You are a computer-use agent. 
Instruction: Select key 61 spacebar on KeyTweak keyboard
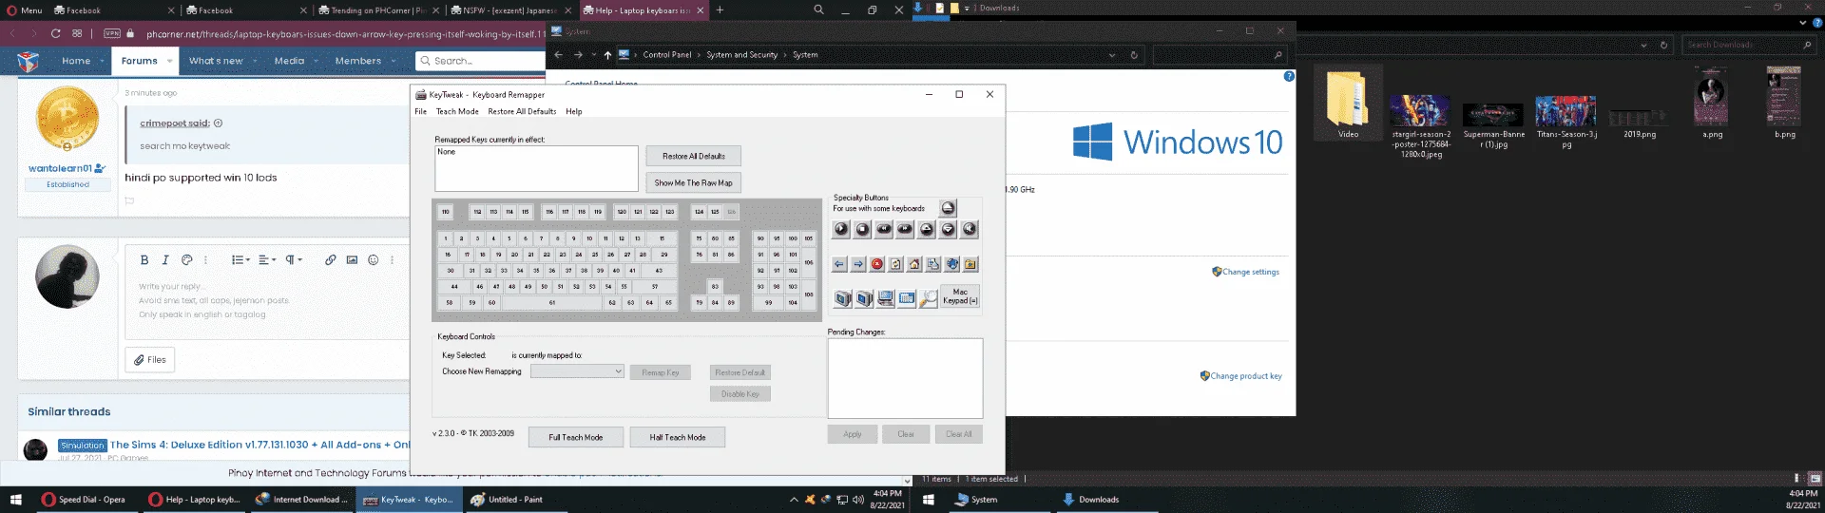(x=551, y=303)
